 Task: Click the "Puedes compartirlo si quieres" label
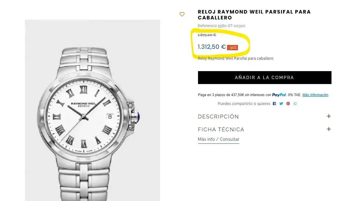coord(244,104)
